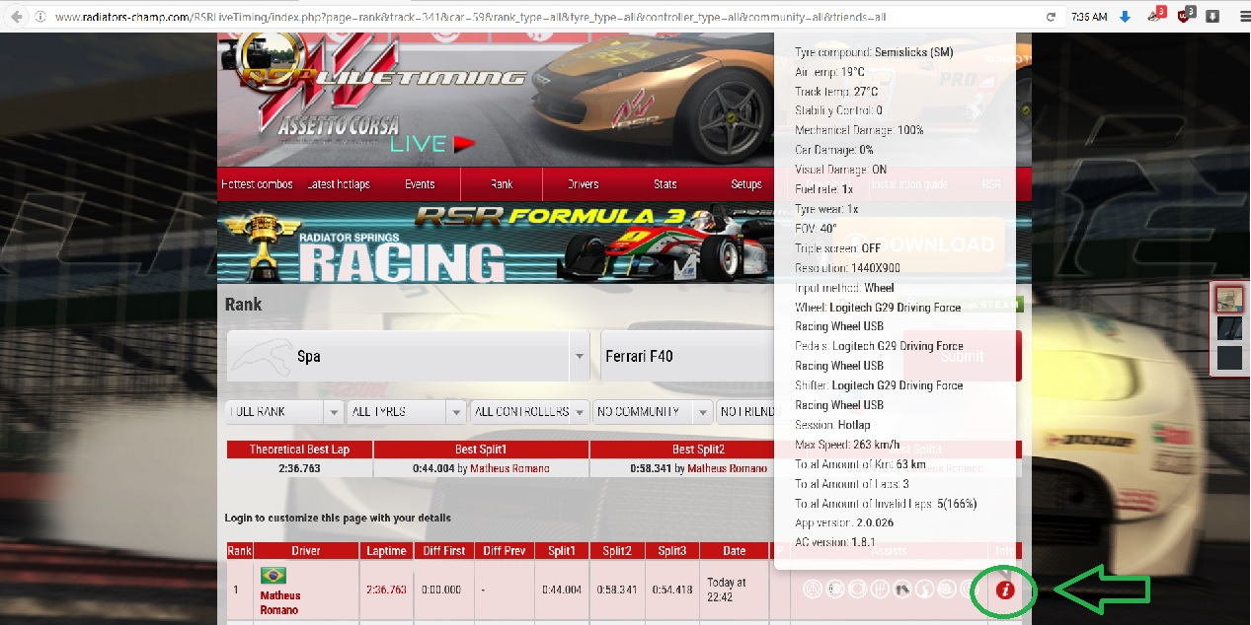
Task: Go back with the browser back arrow
Action: (16, 17)
